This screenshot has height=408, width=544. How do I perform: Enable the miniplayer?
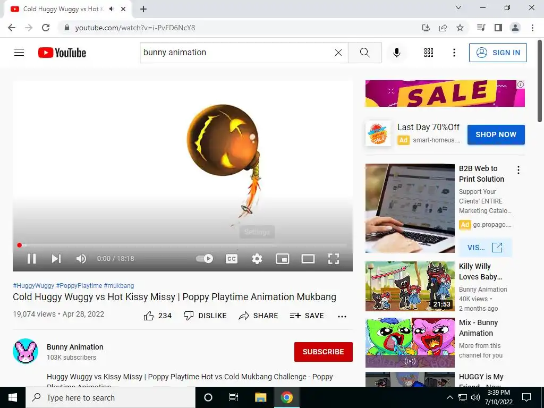(283, 259)
